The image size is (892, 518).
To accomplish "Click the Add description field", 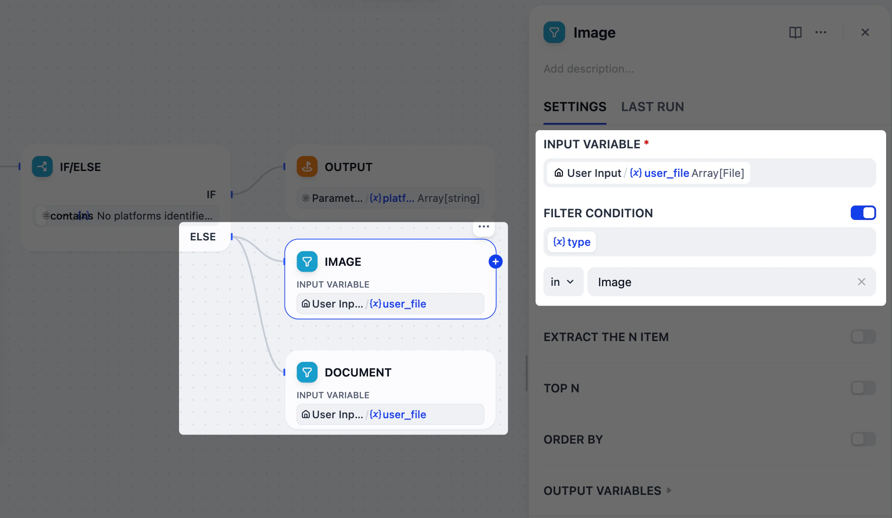I will coord(588,68).
